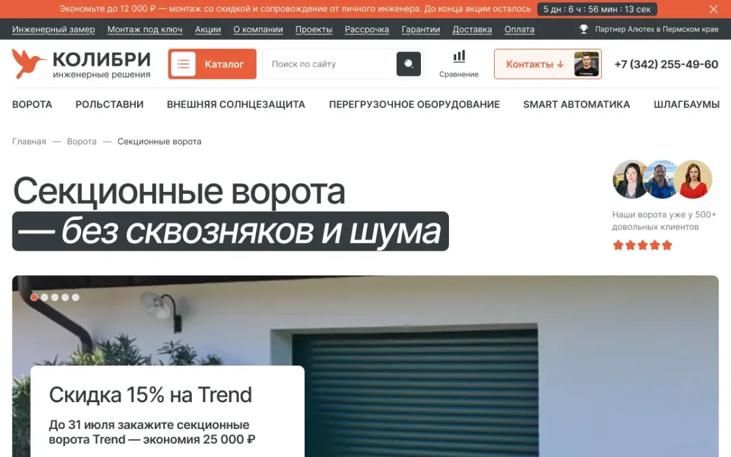Expand the Контакты dropdown
Image resolution: width=731 pixels, height=457 pixels.
coord(548,64)
